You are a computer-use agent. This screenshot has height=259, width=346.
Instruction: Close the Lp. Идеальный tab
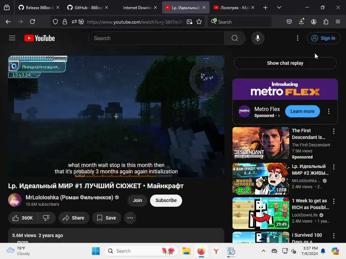(x=204, y=7)
